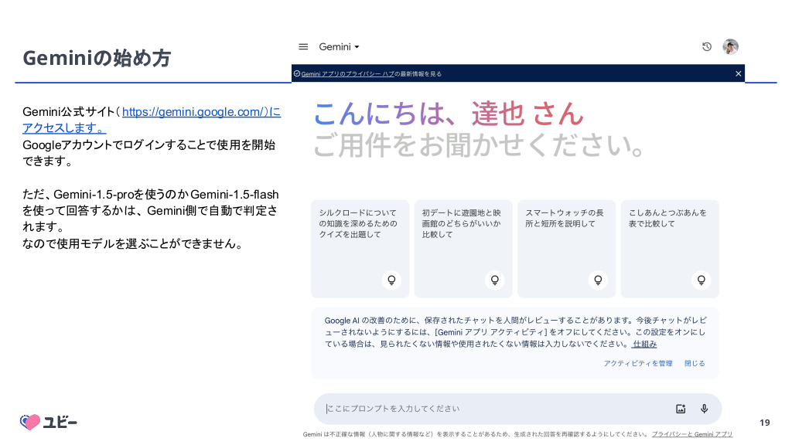Click lightbulb icon on シルクロード card
The image size is (792, 445).
391,280
